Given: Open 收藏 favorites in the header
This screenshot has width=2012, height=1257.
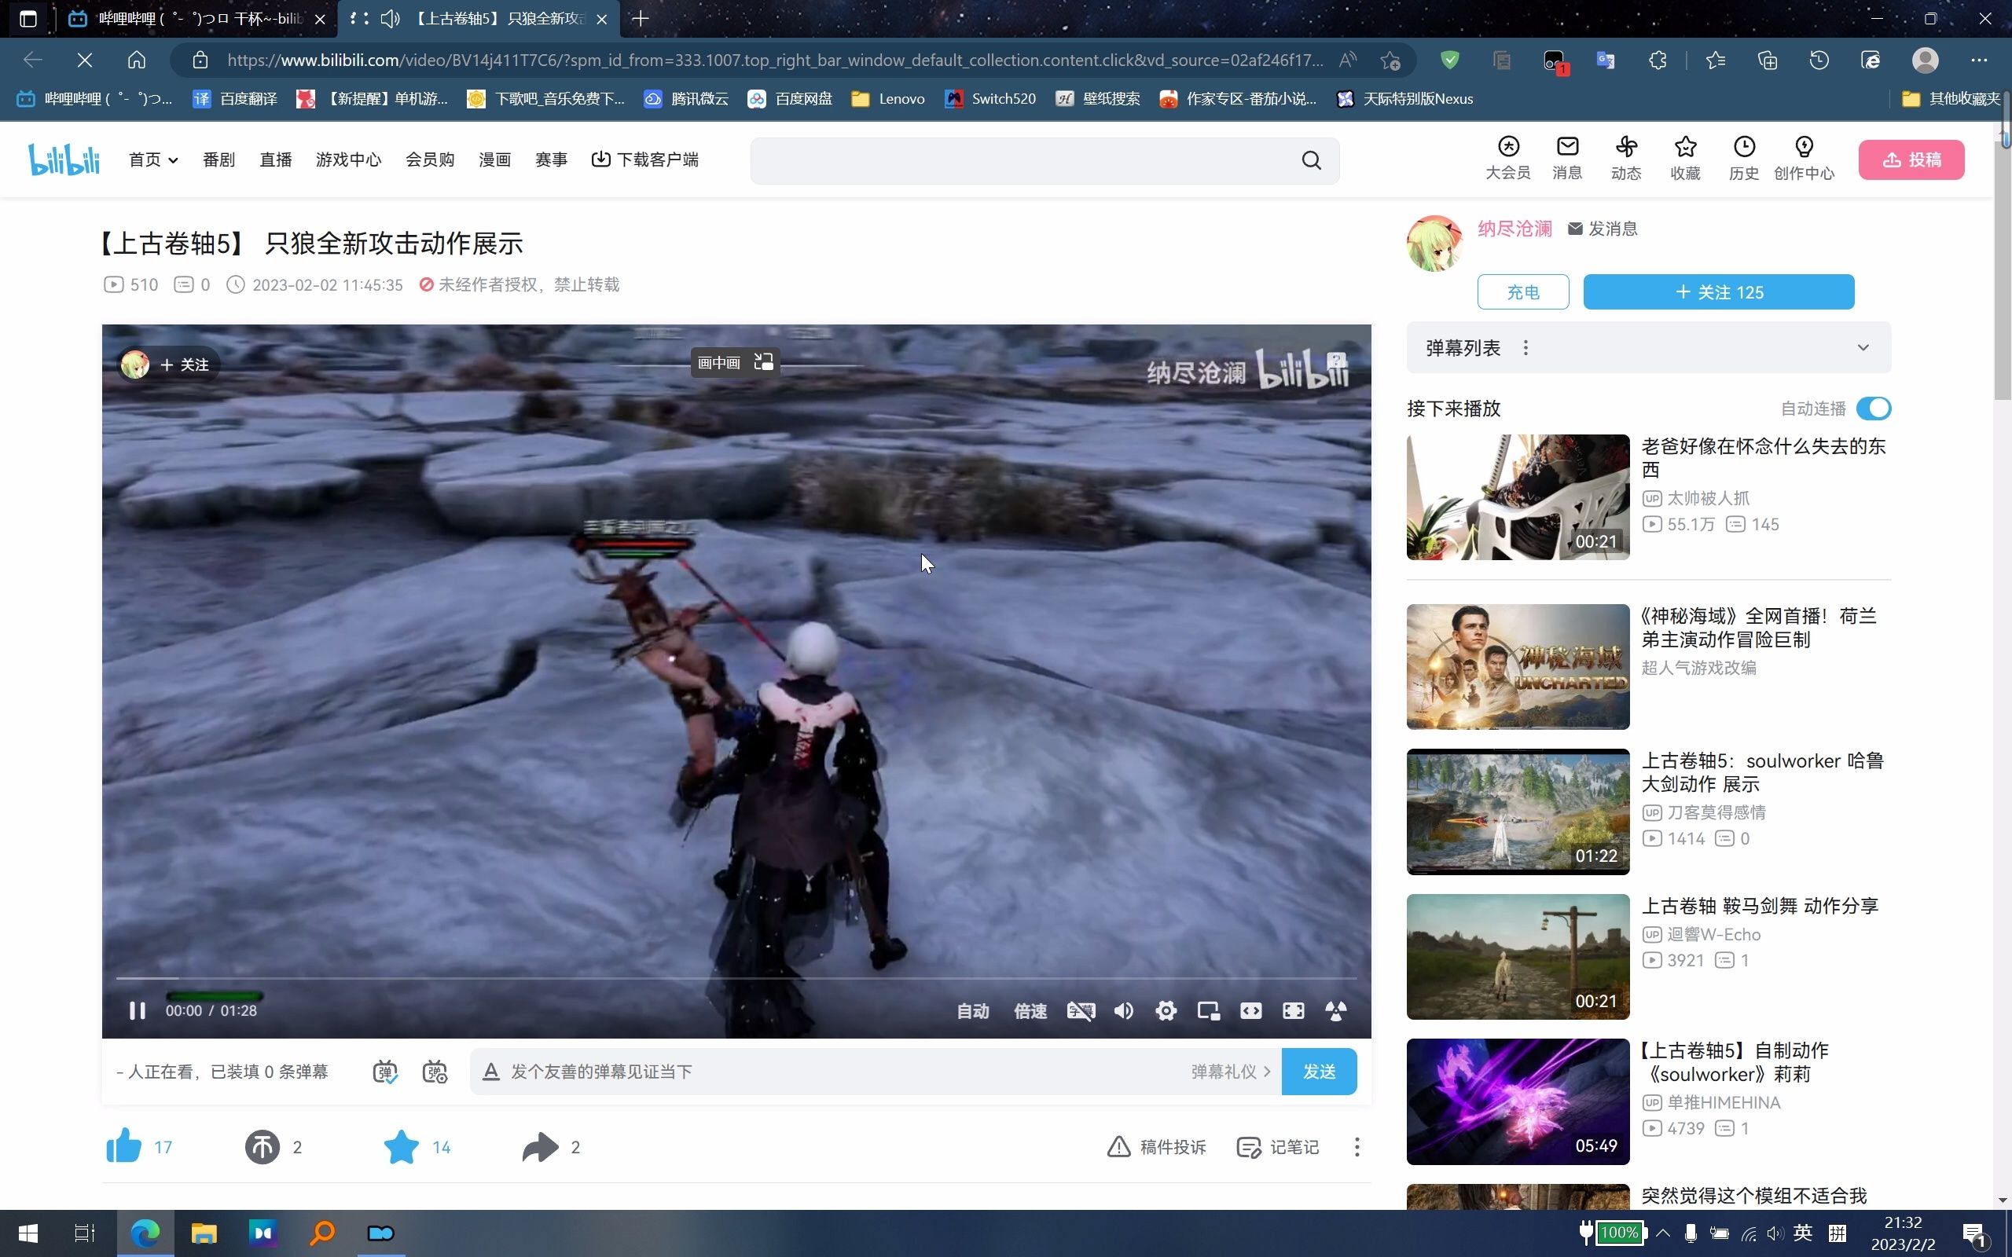Looking at the screenshot, I should (1684, 158).
